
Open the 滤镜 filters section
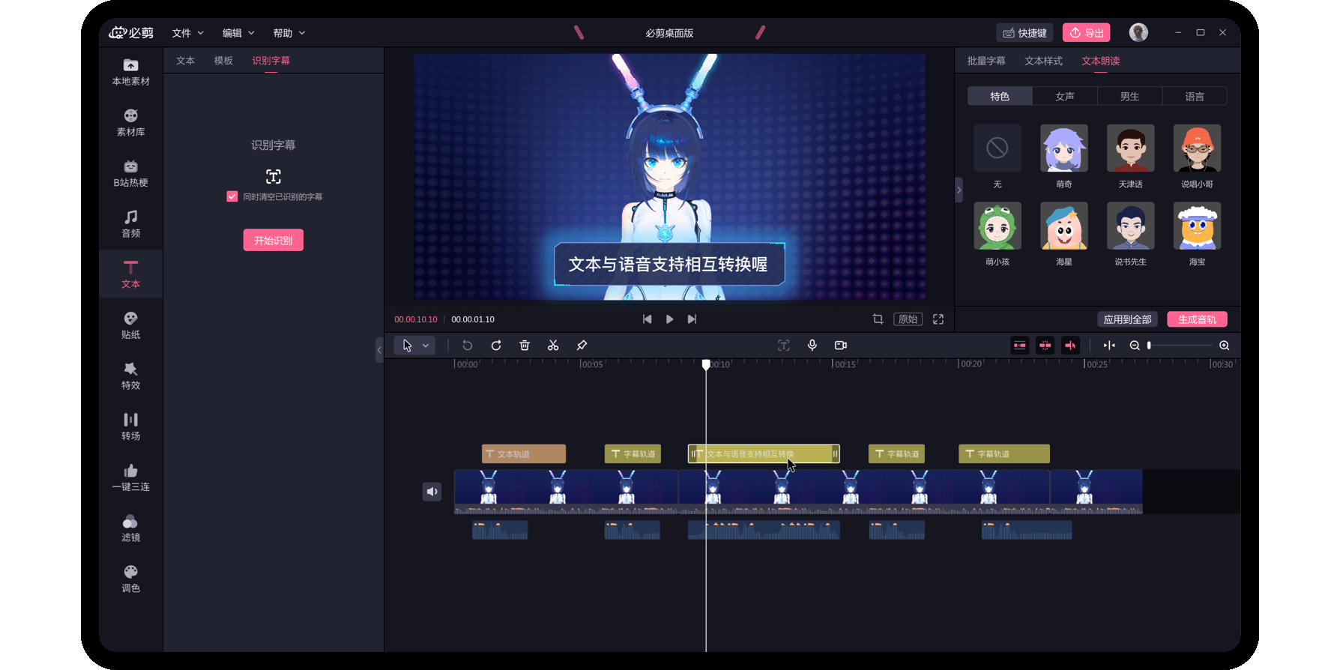point(130,528)
